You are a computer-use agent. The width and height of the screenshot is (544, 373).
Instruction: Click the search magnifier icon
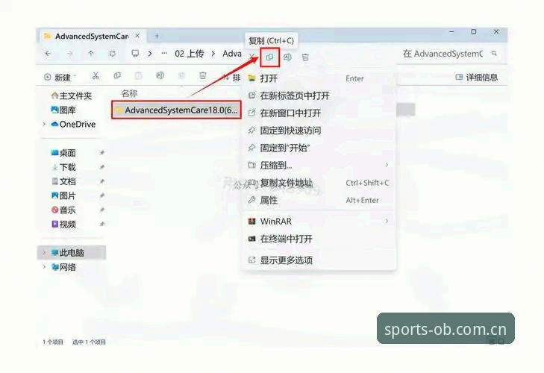[494, 54]
